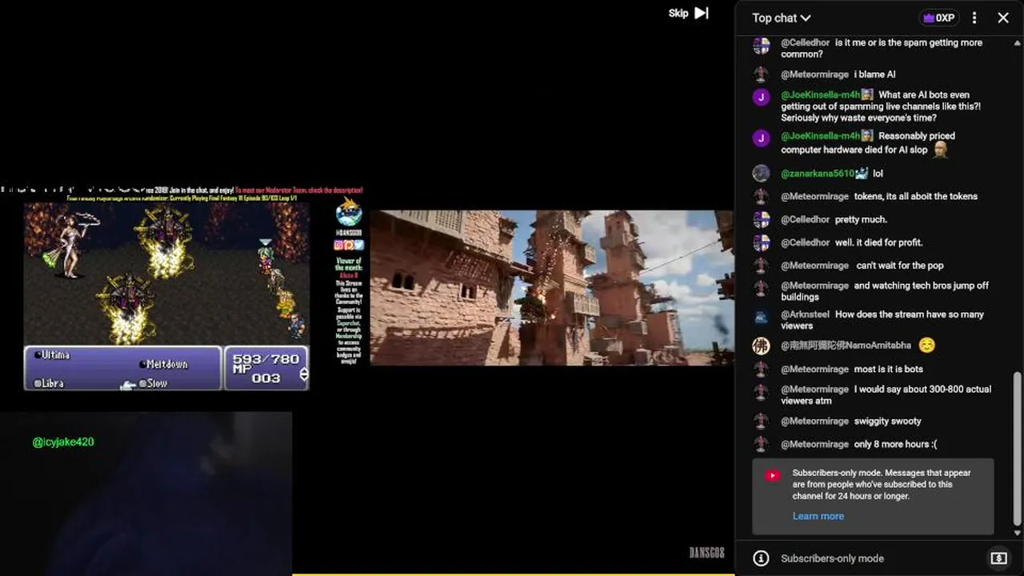Open @Arknsteel profile avatar
Viewport: 1024px width, 576px height.
pos(762,318)
